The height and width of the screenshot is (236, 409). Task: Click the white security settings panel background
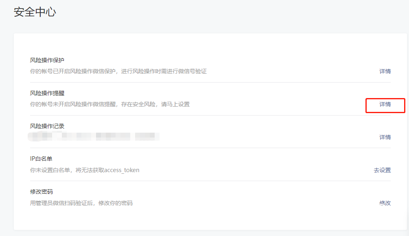203,222
